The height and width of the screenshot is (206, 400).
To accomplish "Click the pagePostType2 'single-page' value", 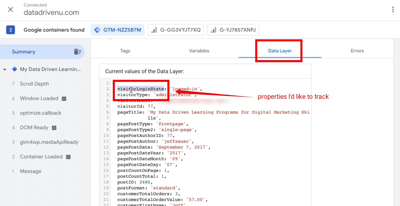I will tap(176, 130).
